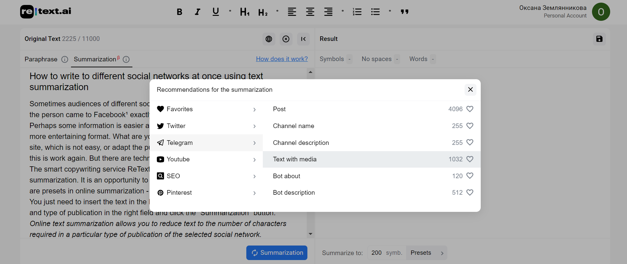Show the Summarization info tooltip
The height and width of the screenshot is (264, 627).
point(126,59)
